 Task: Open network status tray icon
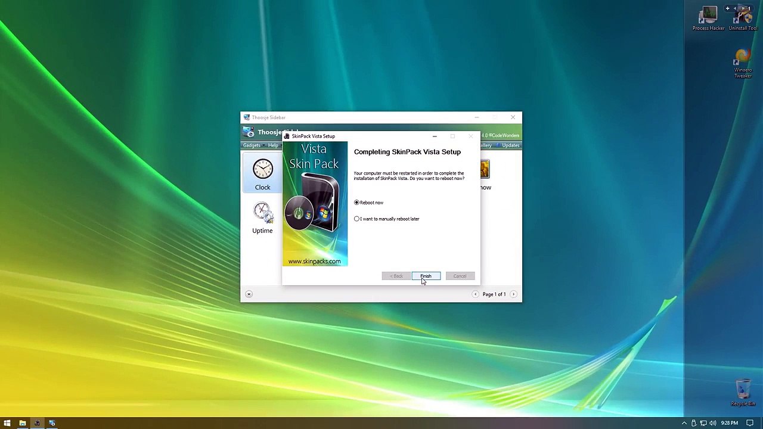click(x=703, y=423)
